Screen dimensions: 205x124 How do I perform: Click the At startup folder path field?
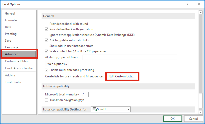(x=130, y=57)
